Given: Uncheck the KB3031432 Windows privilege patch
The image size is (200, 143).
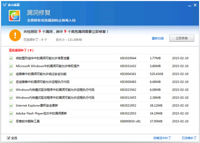Looking at the screenshot, I should (x=11, y=66).
